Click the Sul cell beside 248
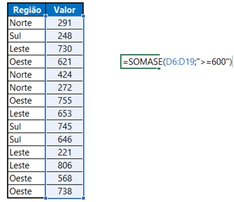The height and width of the screenshot is (202, 234). click(26, 36)
